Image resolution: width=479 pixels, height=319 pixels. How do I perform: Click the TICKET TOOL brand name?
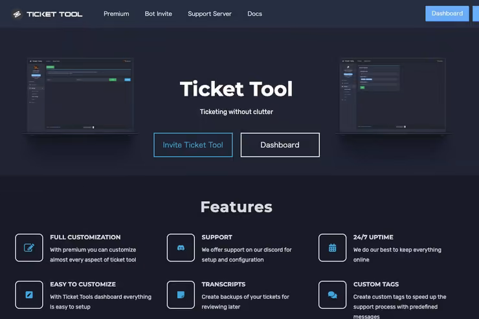tap(54, 14)
